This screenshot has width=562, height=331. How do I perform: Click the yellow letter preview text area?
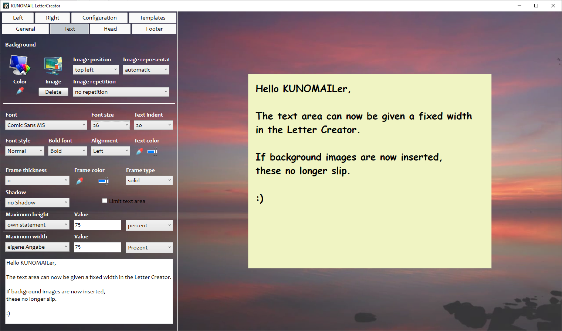[370, 171]
